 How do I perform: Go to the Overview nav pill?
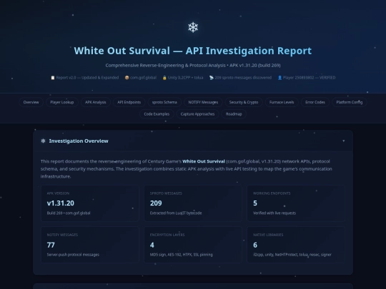pos(31,102)
